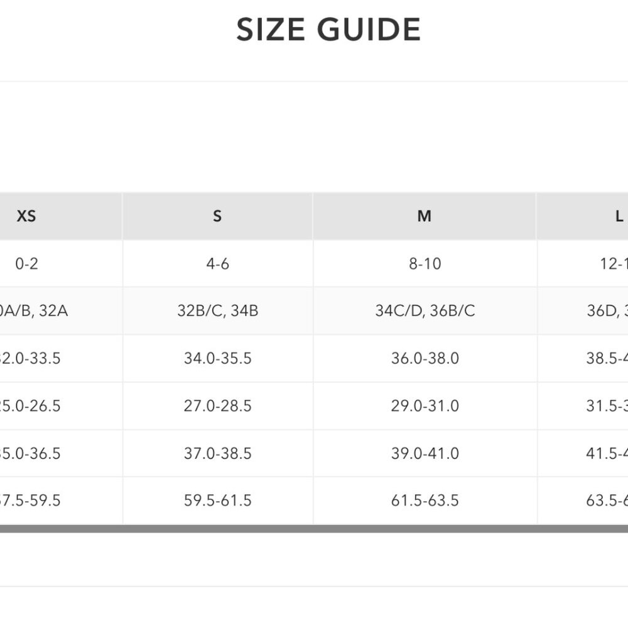The width and height of the screenshot is (628, 628).
Task: Select the 59.5-61.5 measurement cell
Action: pos(217,501)
